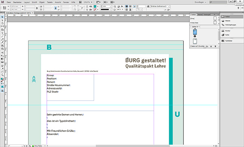Click the search field in application bar
This screenshot has width=244, height=147.
(x=218, y=2)
